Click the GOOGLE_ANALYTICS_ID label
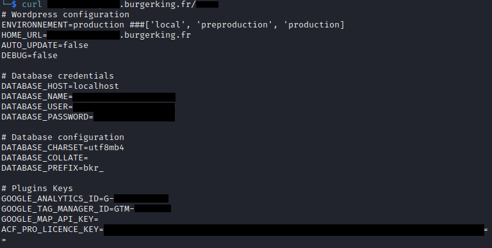This screenshot has height=248, width=492. pos(50,199)
